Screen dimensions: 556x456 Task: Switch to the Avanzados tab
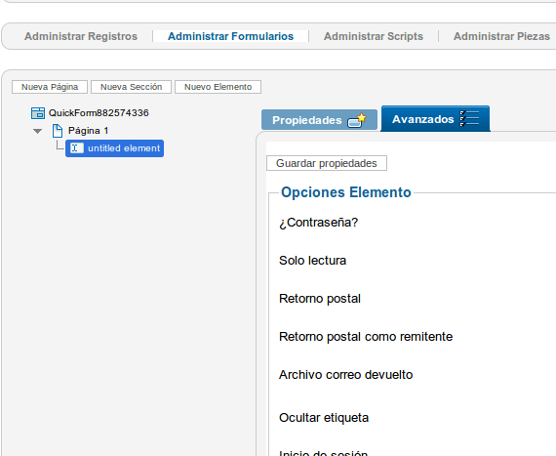435,119
